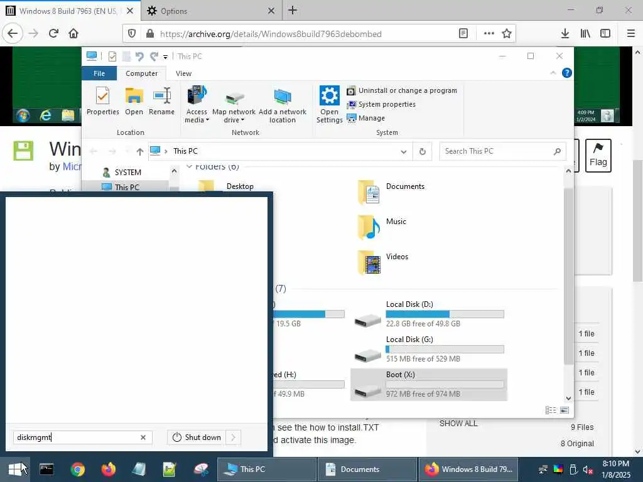The height and width of the screenshot is (482, 643).
Task: Open the Access media dropdown
Action: [197, 105]
